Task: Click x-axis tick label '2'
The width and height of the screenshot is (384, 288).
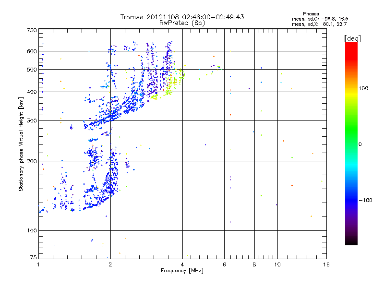Action: tap(110, 264)
